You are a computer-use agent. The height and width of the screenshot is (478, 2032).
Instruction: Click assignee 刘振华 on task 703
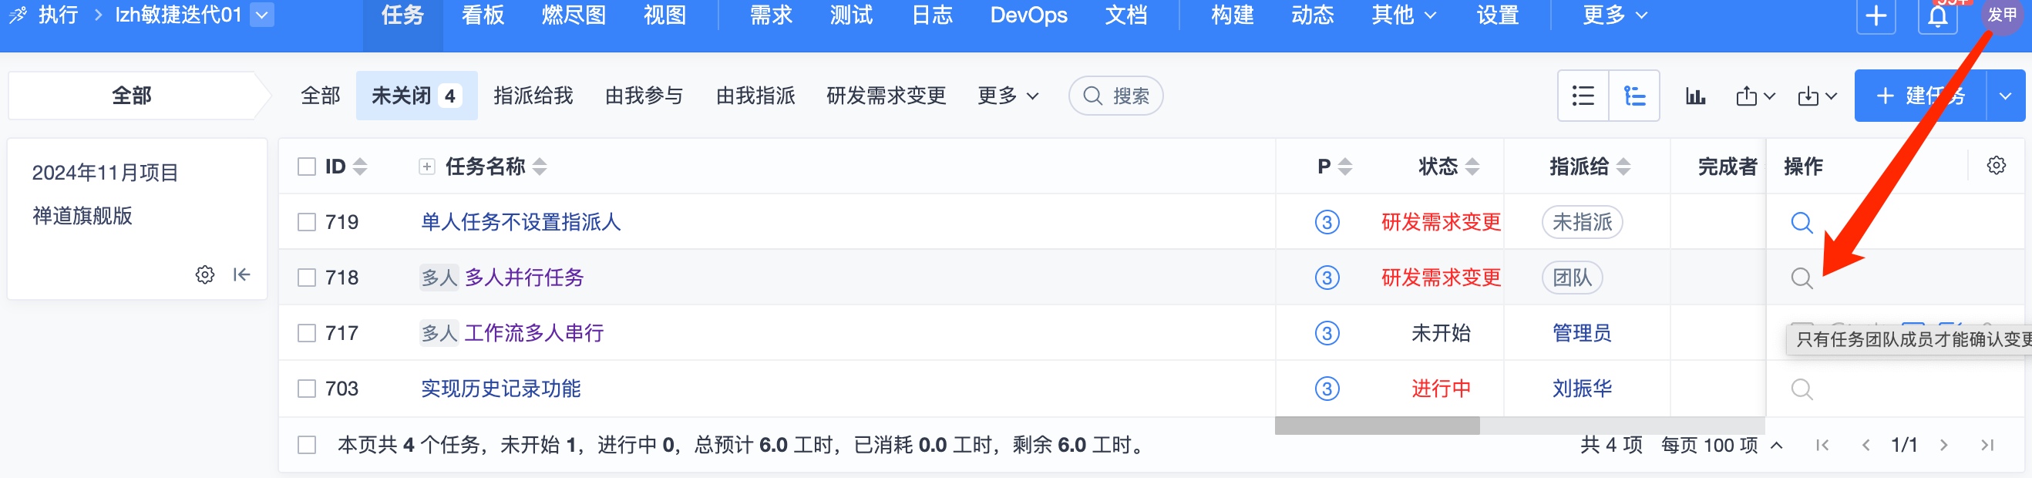1582,389
